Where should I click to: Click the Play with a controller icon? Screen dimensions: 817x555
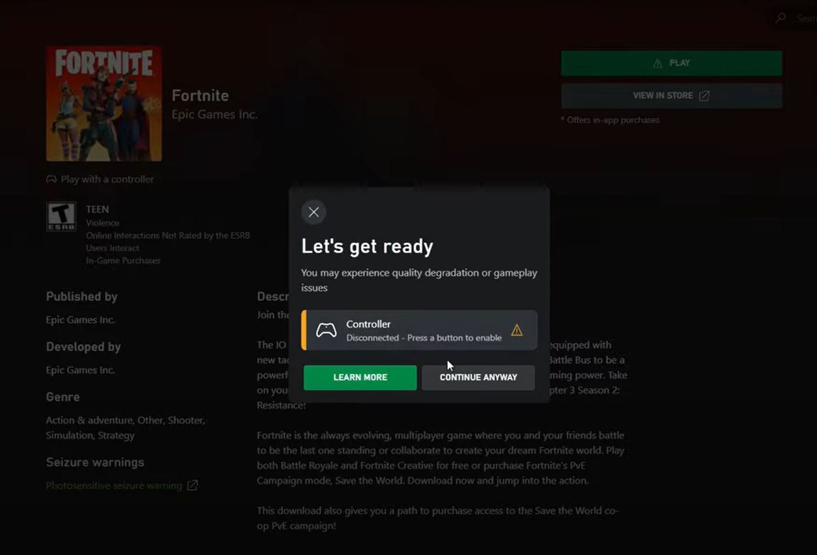pos(51,180)
